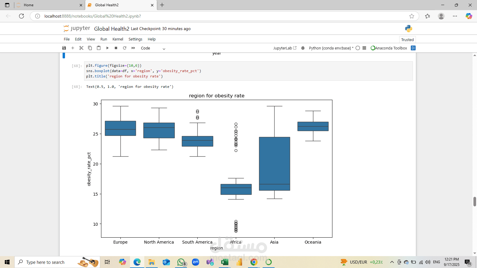
Task: Rename the notebook title Global Health2
Action: point(111,29)
